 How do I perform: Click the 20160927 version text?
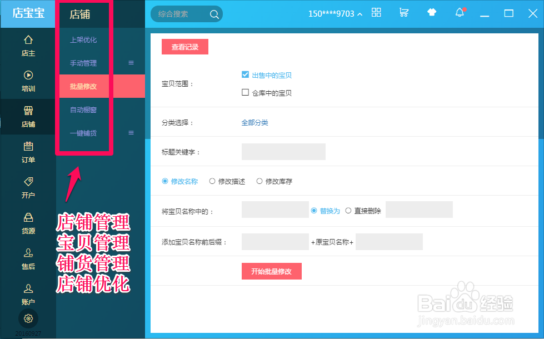(x=28, y=334)
